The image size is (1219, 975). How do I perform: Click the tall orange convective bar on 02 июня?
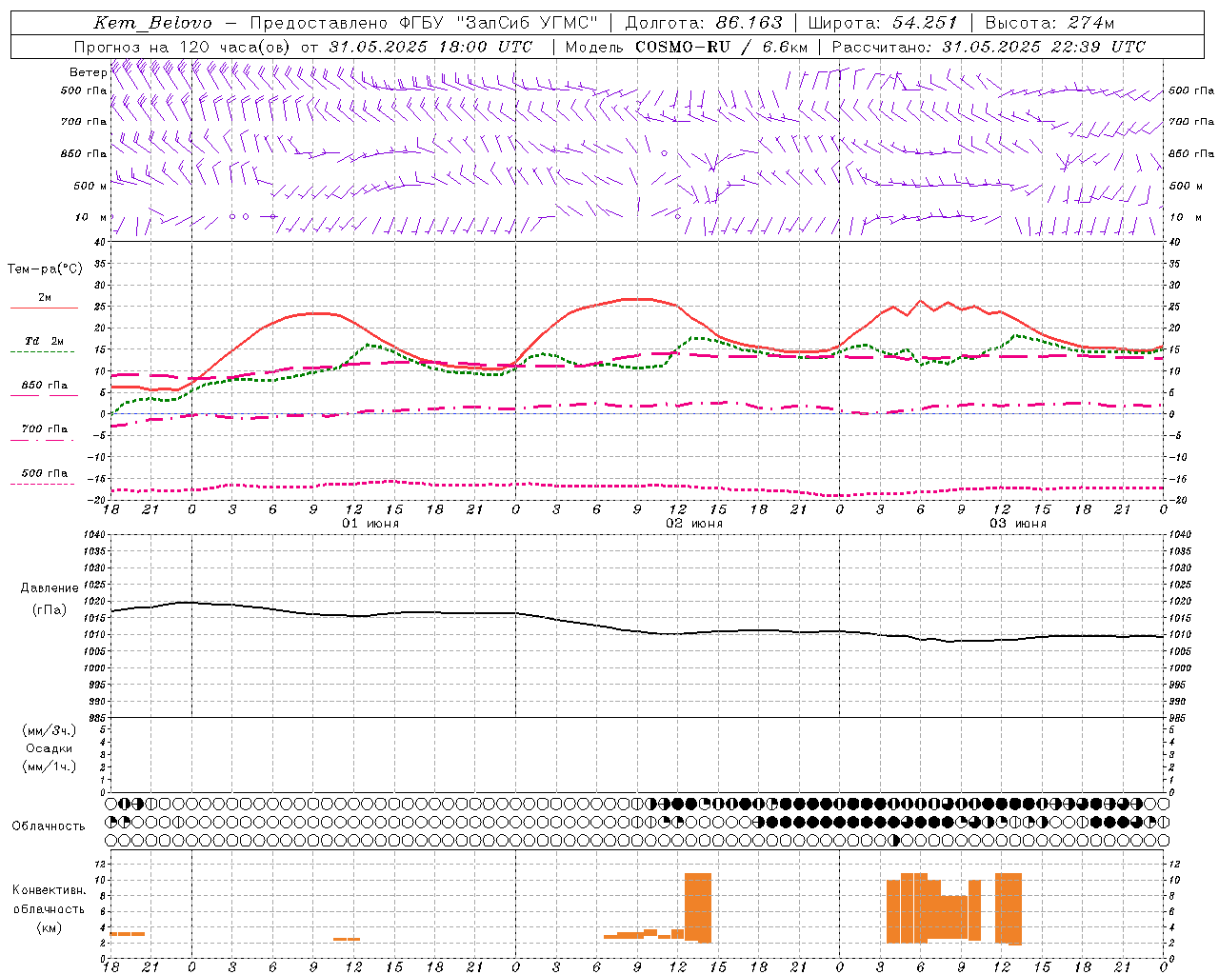(x=698, y=907)
